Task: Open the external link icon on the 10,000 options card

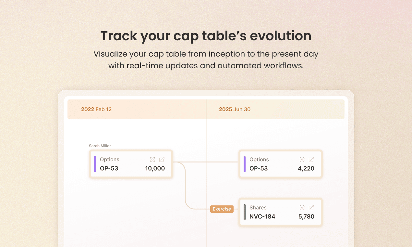Action: click(162, 160)
